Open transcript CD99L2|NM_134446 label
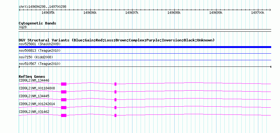Viewport: 280px width, 133px height. (x=34, y=81)
